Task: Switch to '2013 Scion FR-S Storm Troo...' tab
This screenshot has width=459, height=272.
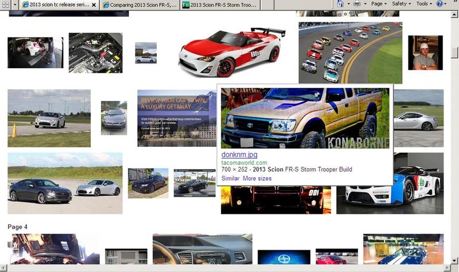Action: coord(219,5)
